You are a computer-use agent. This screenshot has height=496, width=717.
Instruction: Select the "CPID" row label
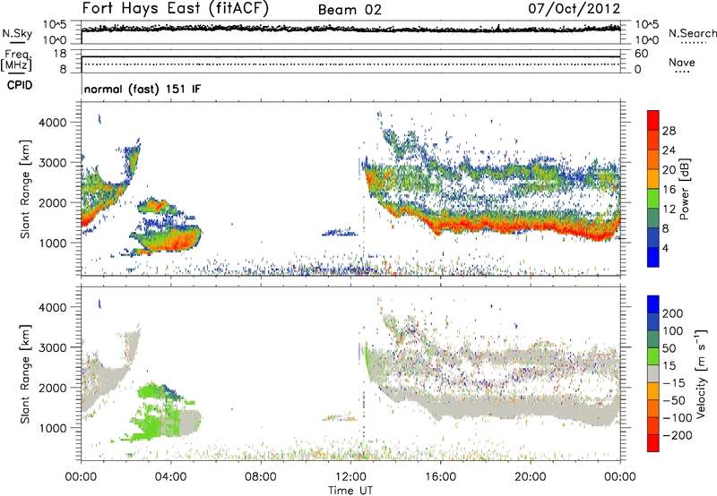click(20, 85)
